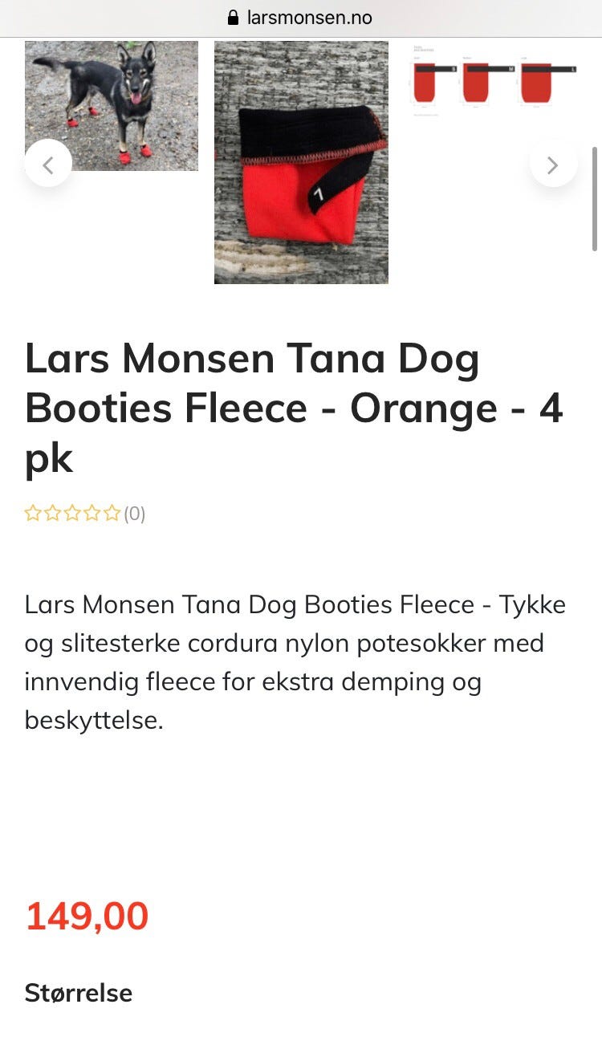Select the fourth rating star
602x1045 pixels.
coord(92,514)
